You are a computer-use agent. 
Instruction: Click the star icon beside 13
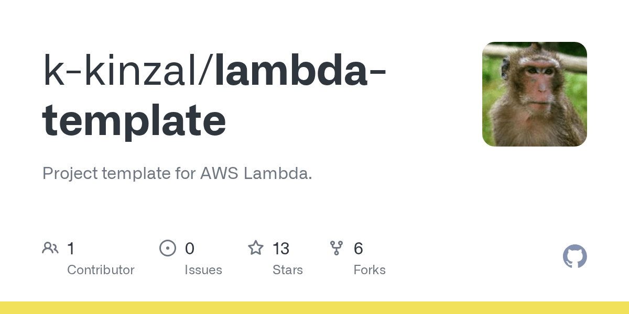coord(255,248)
